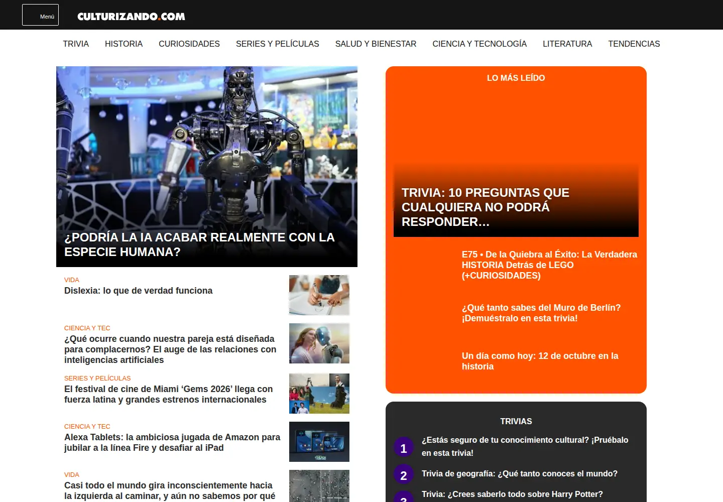Open the geography trivia link
The height and width of the screenshot is (502, 723).
point(520,473)
